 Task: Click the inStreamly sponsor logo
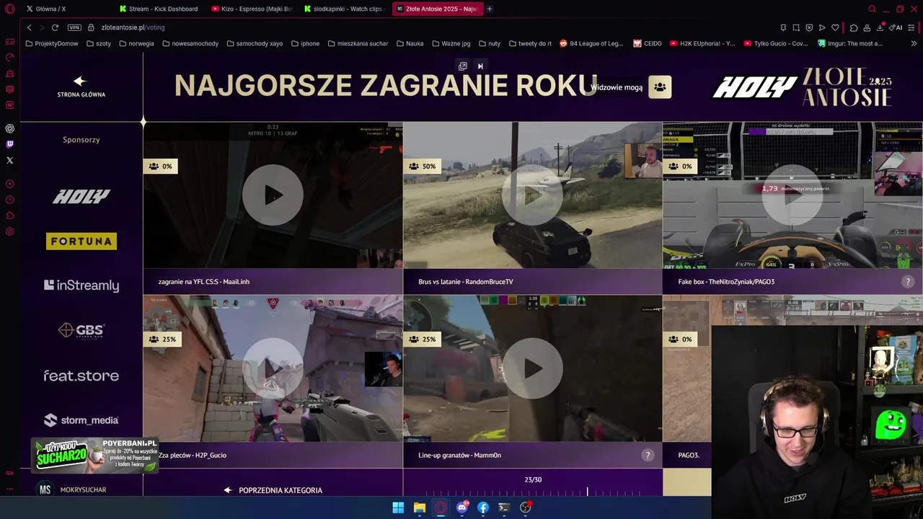click(x=81, y=285)
